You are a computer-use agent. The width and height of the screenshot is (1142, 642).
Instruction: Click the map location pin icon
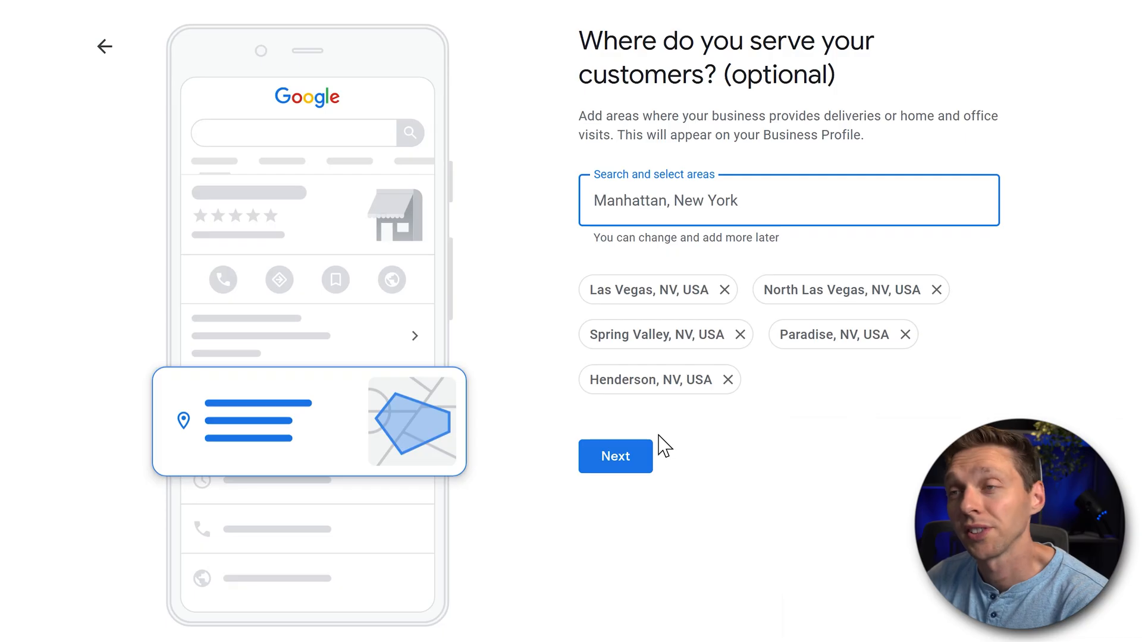click(x=184, y=421)
